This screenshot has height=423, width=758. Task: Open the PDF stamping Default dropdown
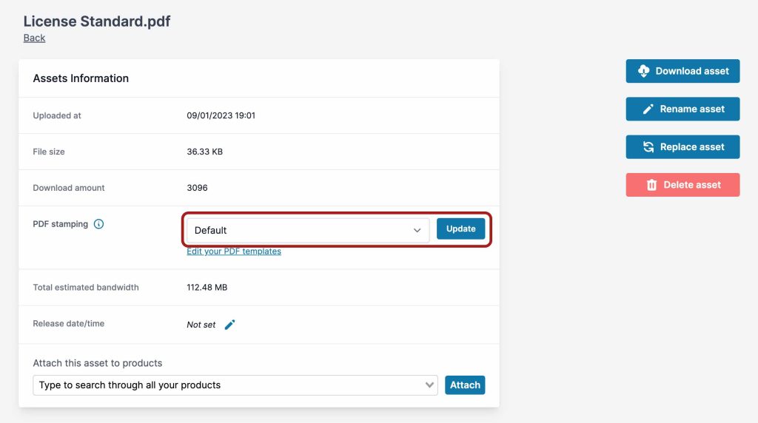click(x=300, y=230)
